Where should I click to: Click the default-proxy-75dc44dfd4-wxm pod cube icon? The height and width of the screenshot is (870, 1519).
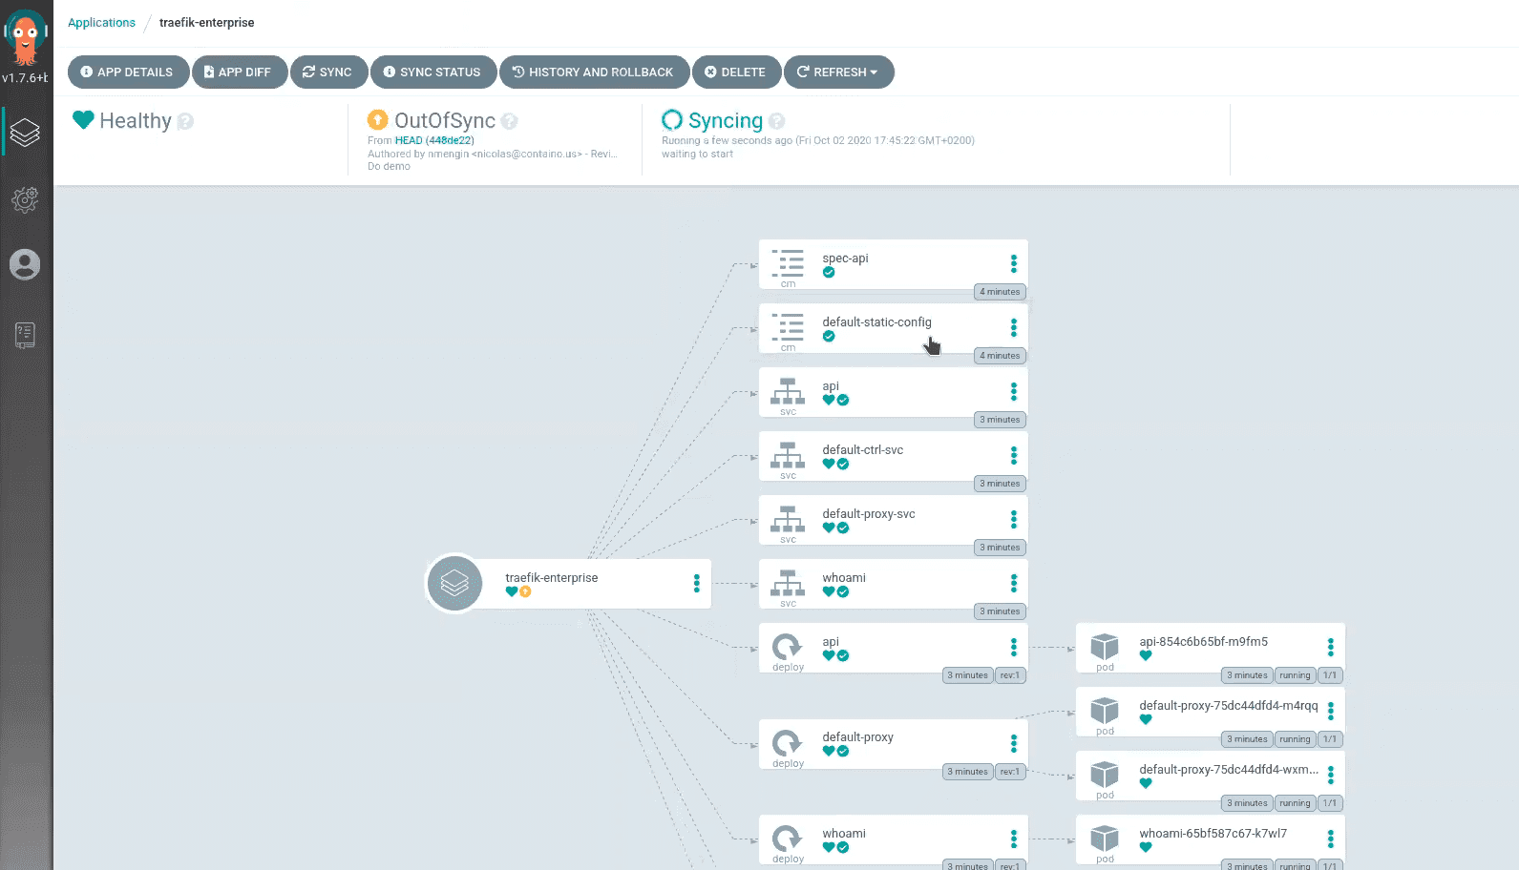coord(1105,775)
